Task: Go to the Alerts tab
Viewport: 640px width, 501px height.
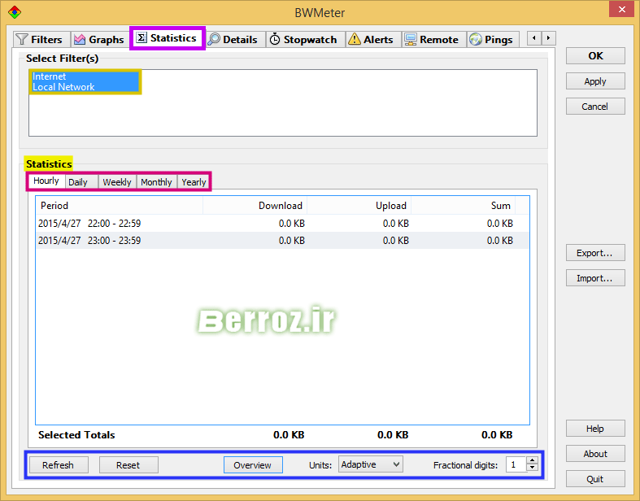Action: pyautogui.click(x=371, y=39)
